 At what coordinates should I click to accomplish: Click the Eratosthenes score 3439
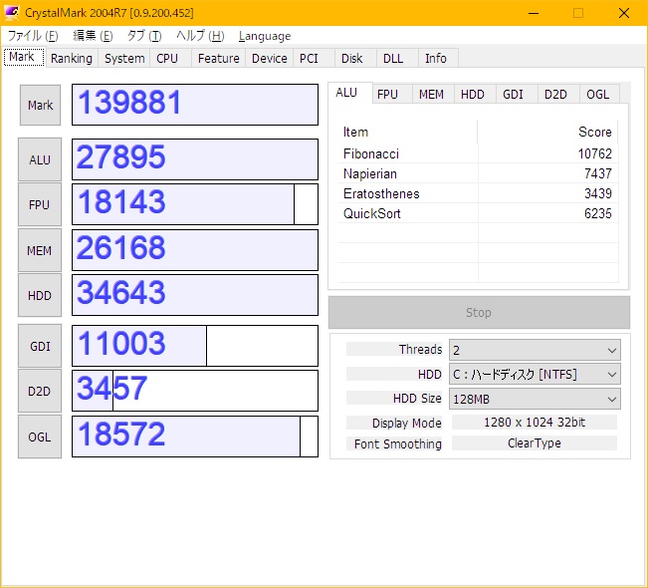tap(598, 193)
